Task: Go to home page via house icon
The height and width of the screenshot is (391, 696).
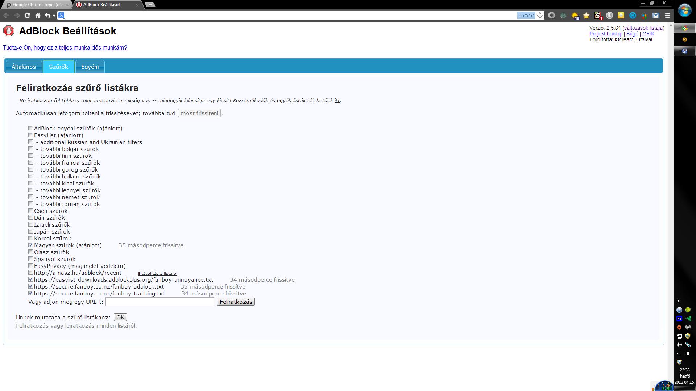Action: 38,15
